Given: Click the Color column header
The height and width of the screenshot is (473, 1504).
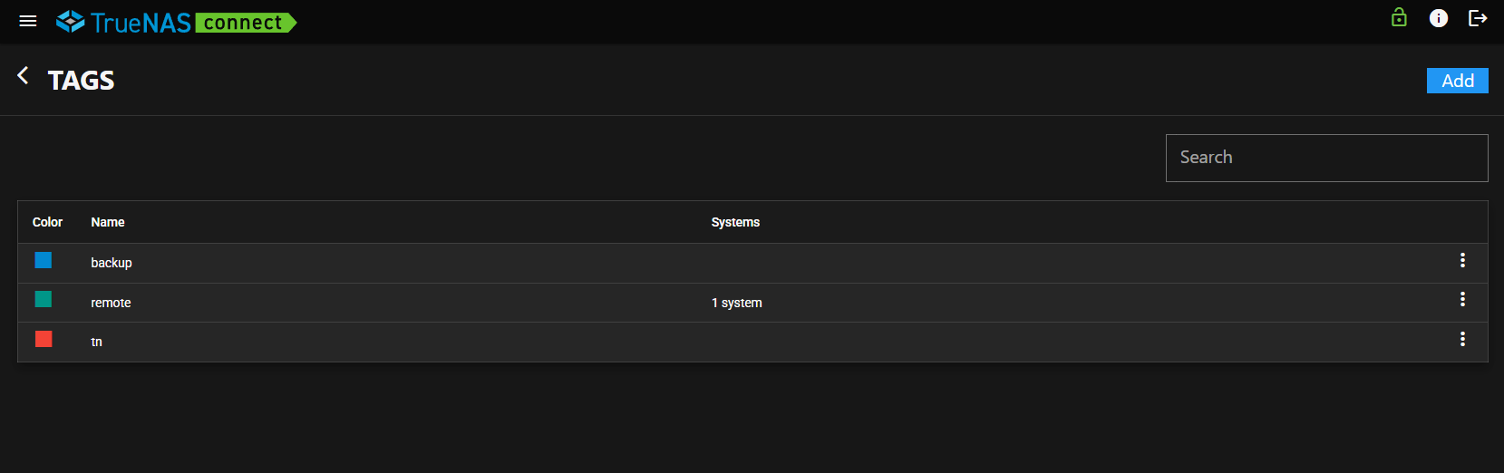Looking at the screenshot, I should click(47, 222).
